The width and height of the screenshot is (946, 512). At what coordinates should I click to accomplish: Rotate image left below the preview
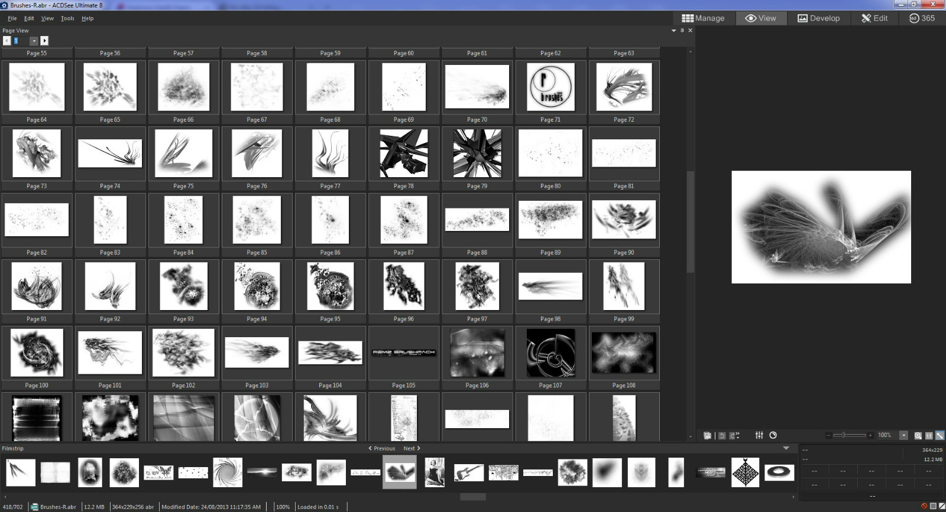click(722, 435)
